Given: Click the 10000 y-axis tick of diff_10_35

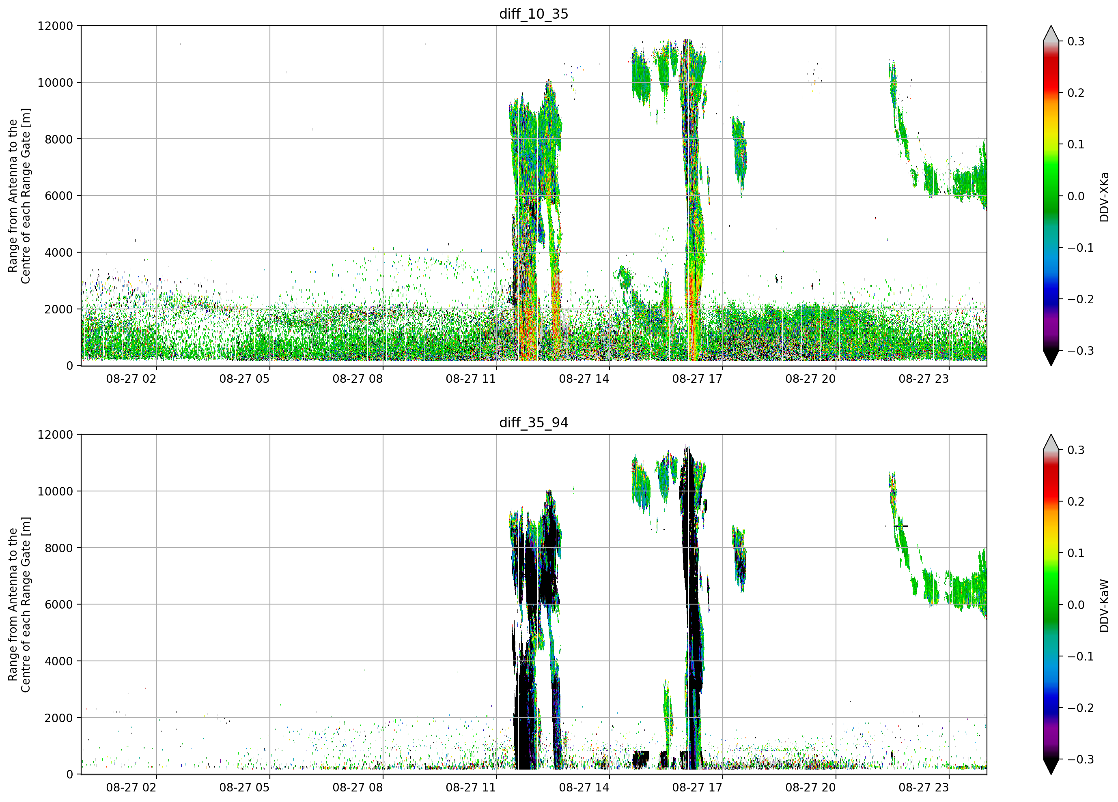Looking at the screenshot, I should point(55,83).
